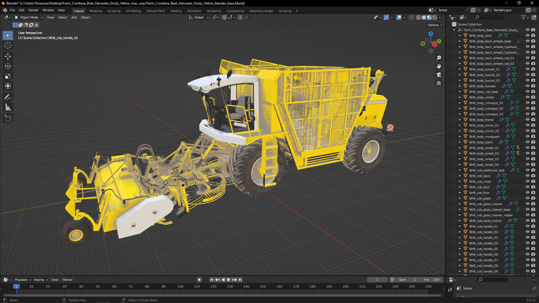Select the Scale tool
This screenshot has width=539, height=303.
[8, 76]
